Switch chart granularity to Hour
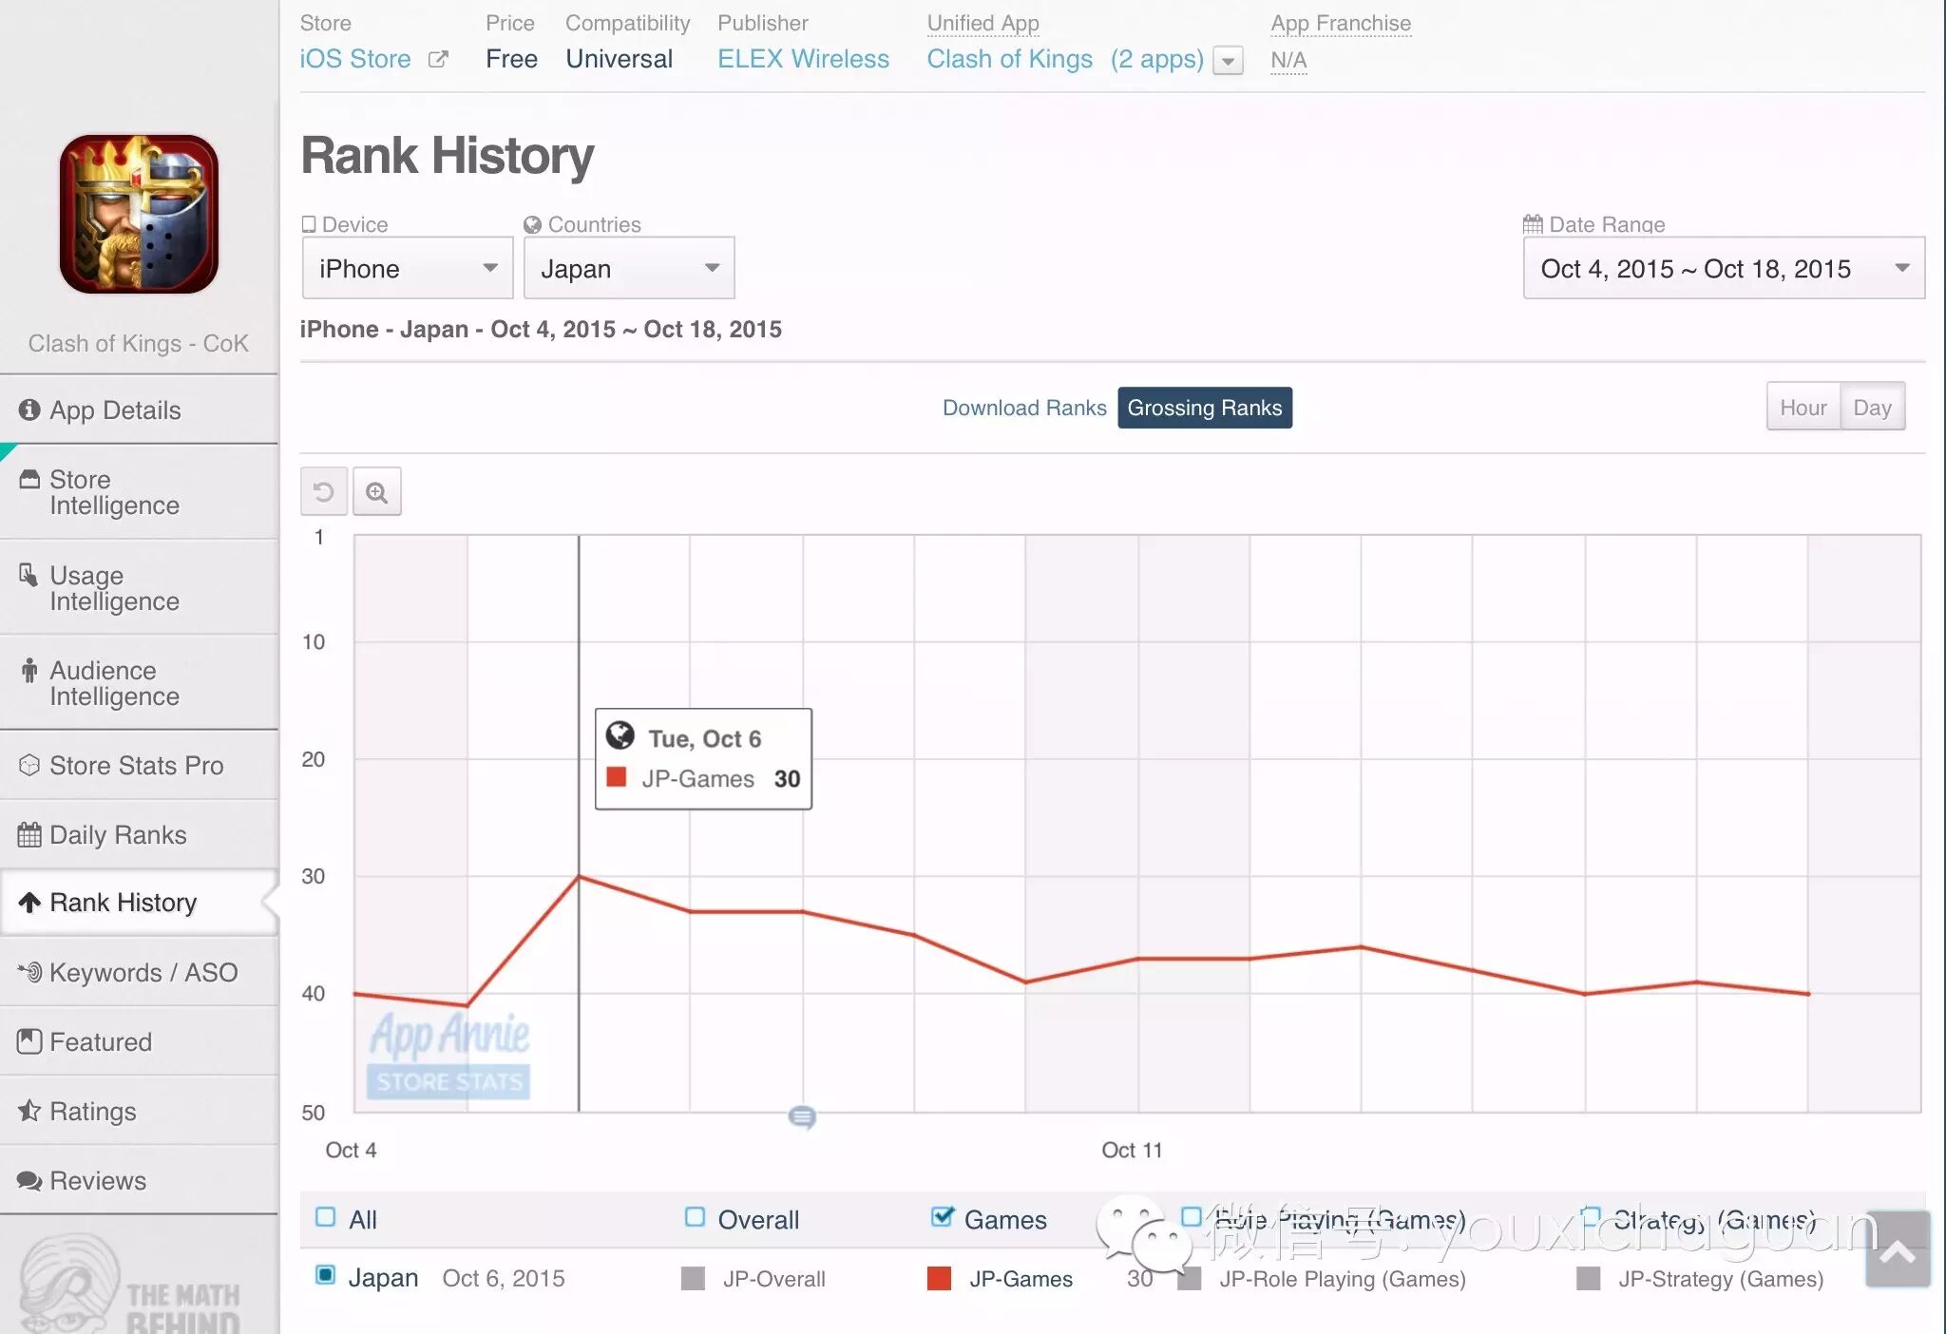The height and width of the screenshot is (1334, 1946). [1803, 408]
